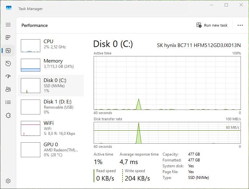Select Memory in the performance list
Image resolution: width=249 pixels, height=189 pixels.
point(50,65)
